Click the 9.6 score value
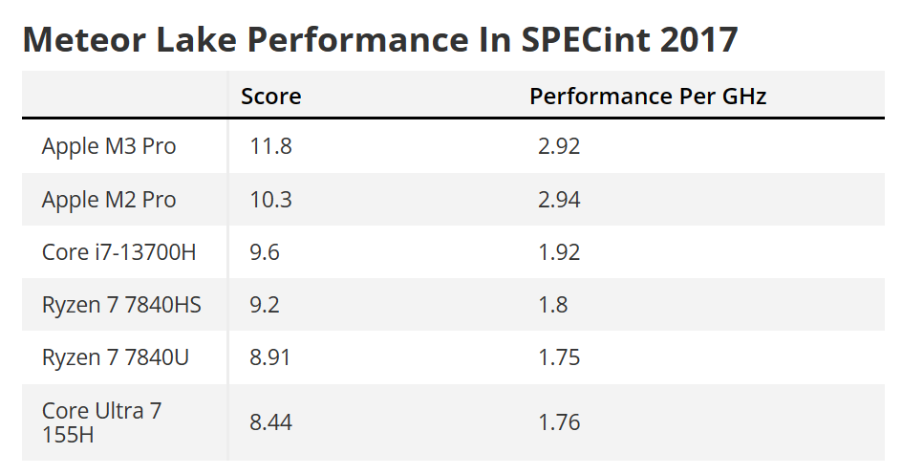 tap(265, 252)
